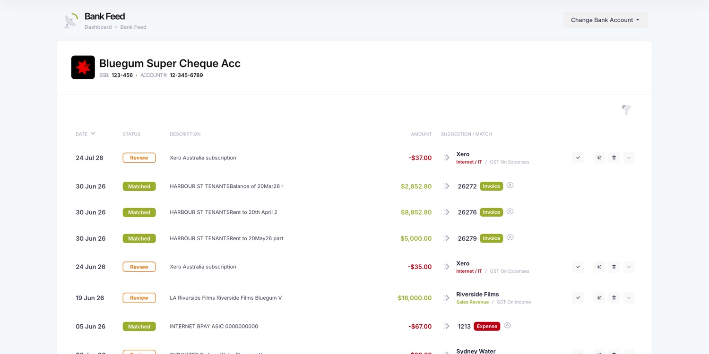The width and height of the screenshot is (709, 354).
Task: Click the Matched badge on the $8,852.80 row
Action: [139, 212]
